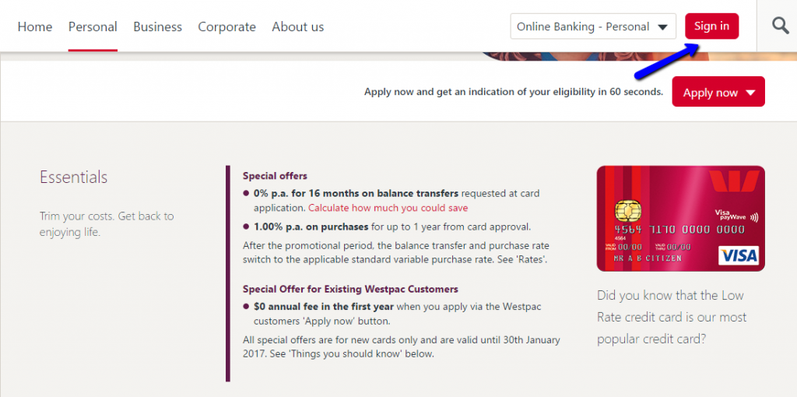The width and height of the screenshot is (797, 397).
Task: Open the About us page
Action: pyautogui.click(x=297, y=26)
